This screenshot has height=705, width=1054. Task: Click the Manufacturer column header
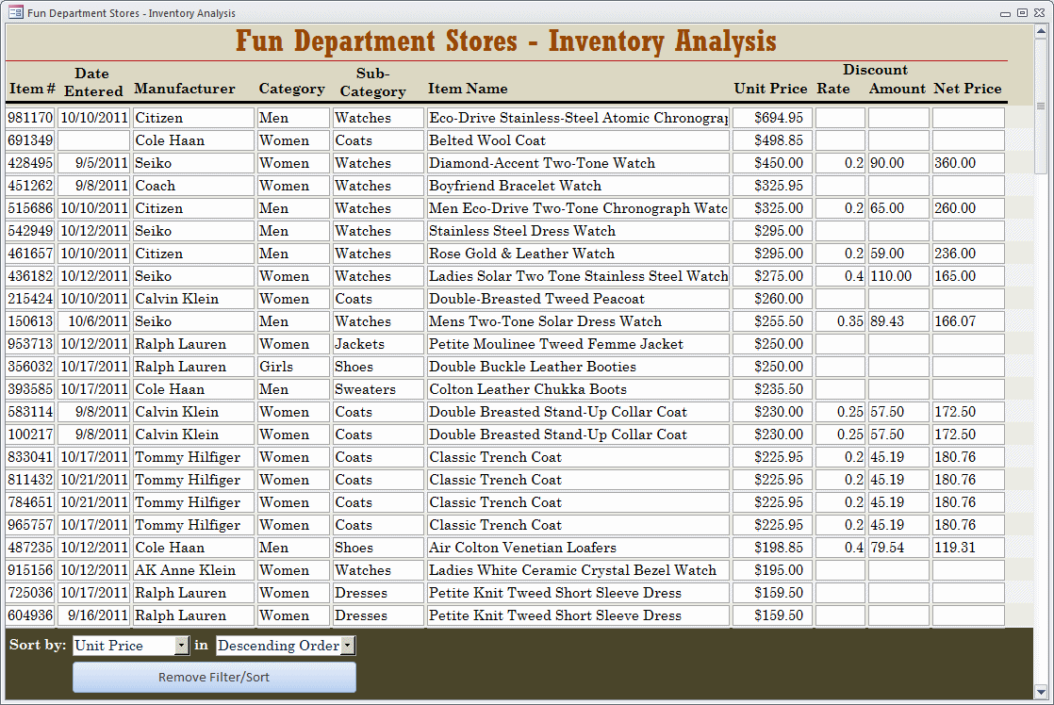(185, 89)
